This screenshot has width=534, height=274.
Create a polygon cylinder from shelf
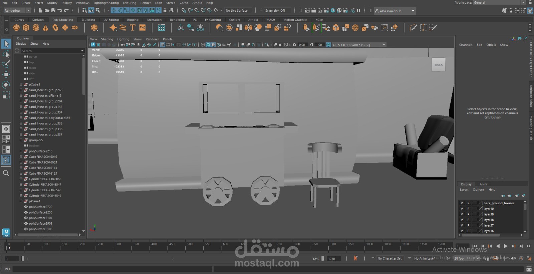click(36, 28)
